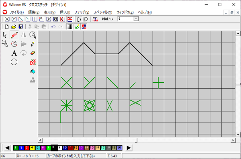Pick white color swatch 9

[x=59, y=148]
